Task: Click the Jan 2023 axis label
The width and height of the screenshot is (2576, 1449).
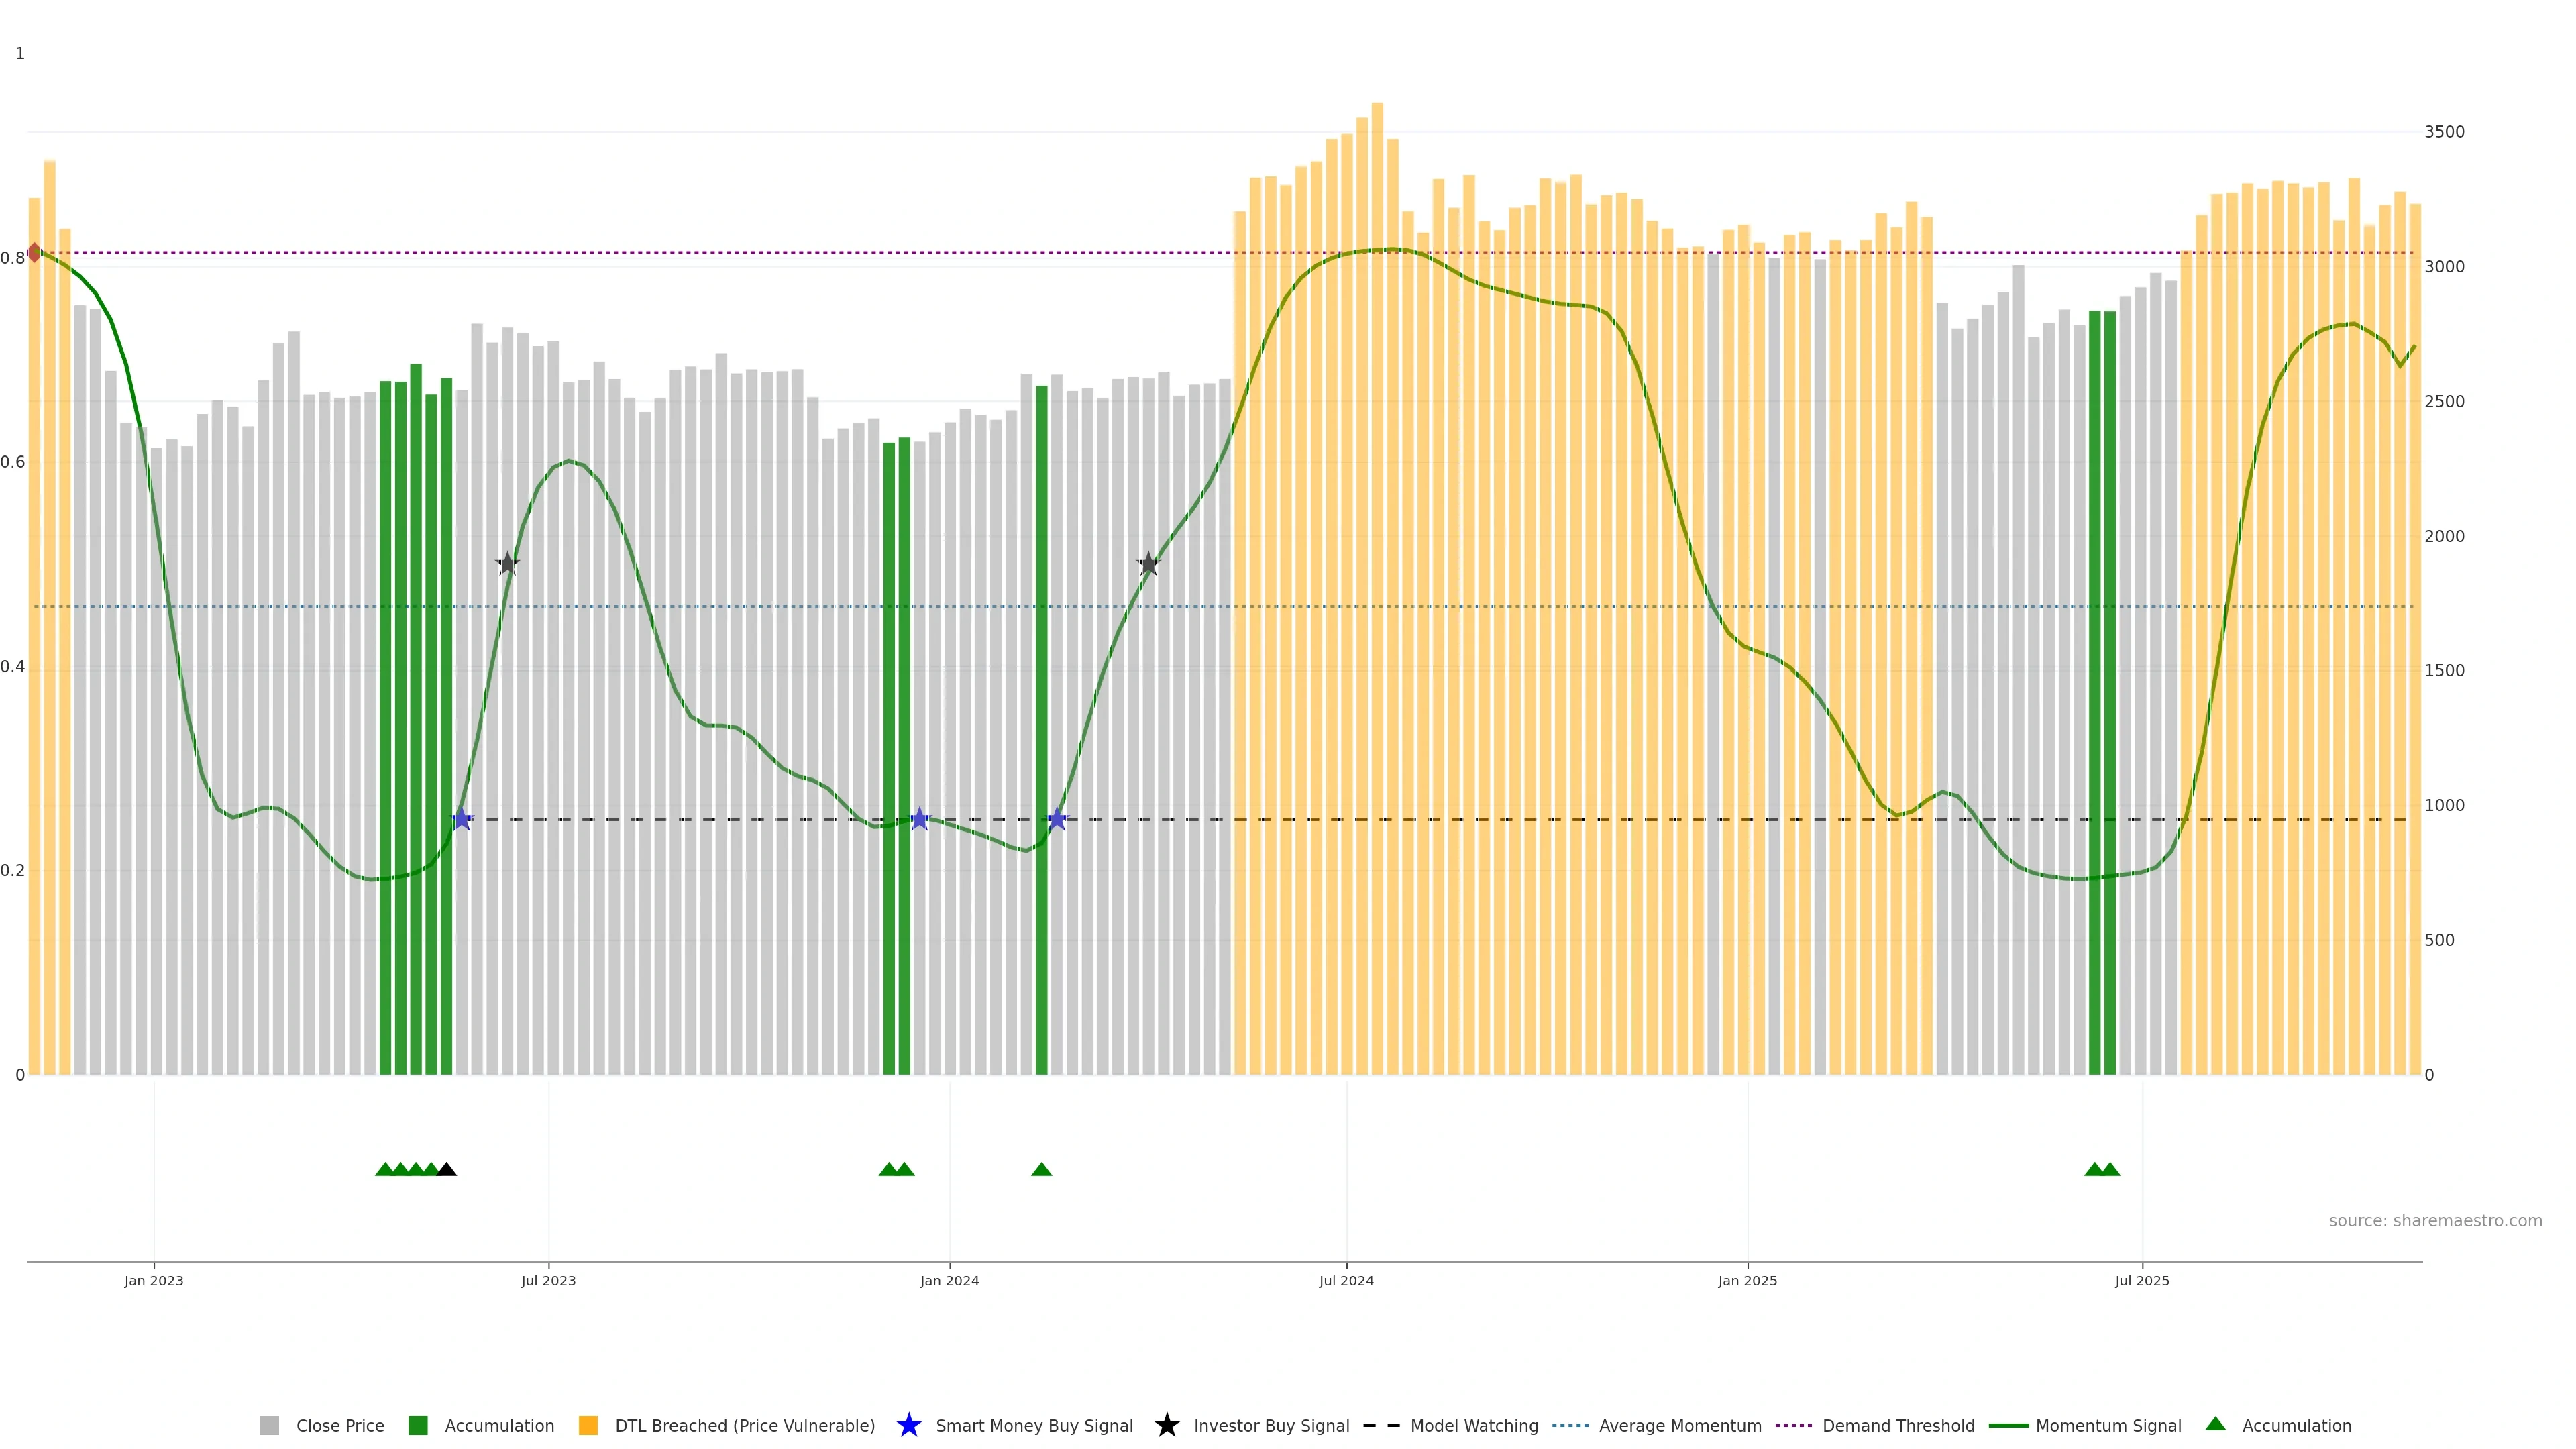Action: point(154,1280)
